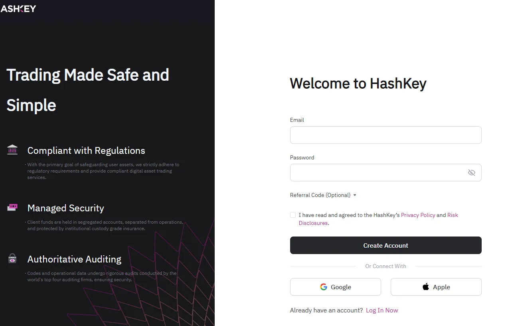Click the lock icon beside Authoritative Auditing
The image size is (508, 326).
(12, 258)
